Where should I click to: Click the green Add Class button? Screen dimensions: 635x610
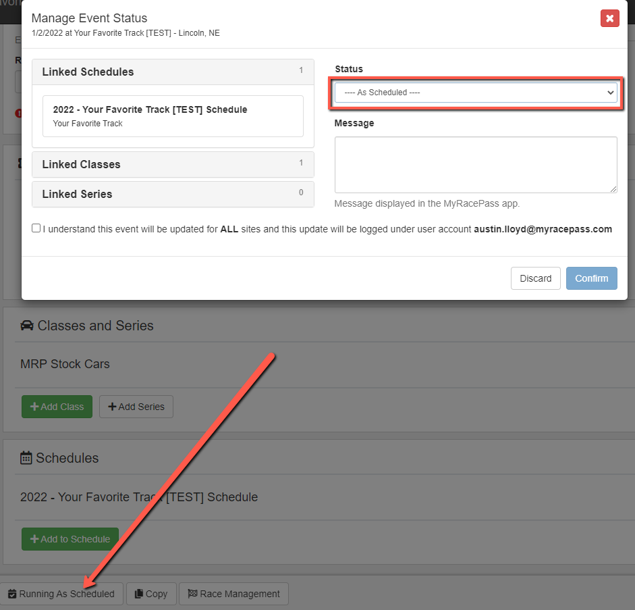pyautogui.click(x=57, y=407)
